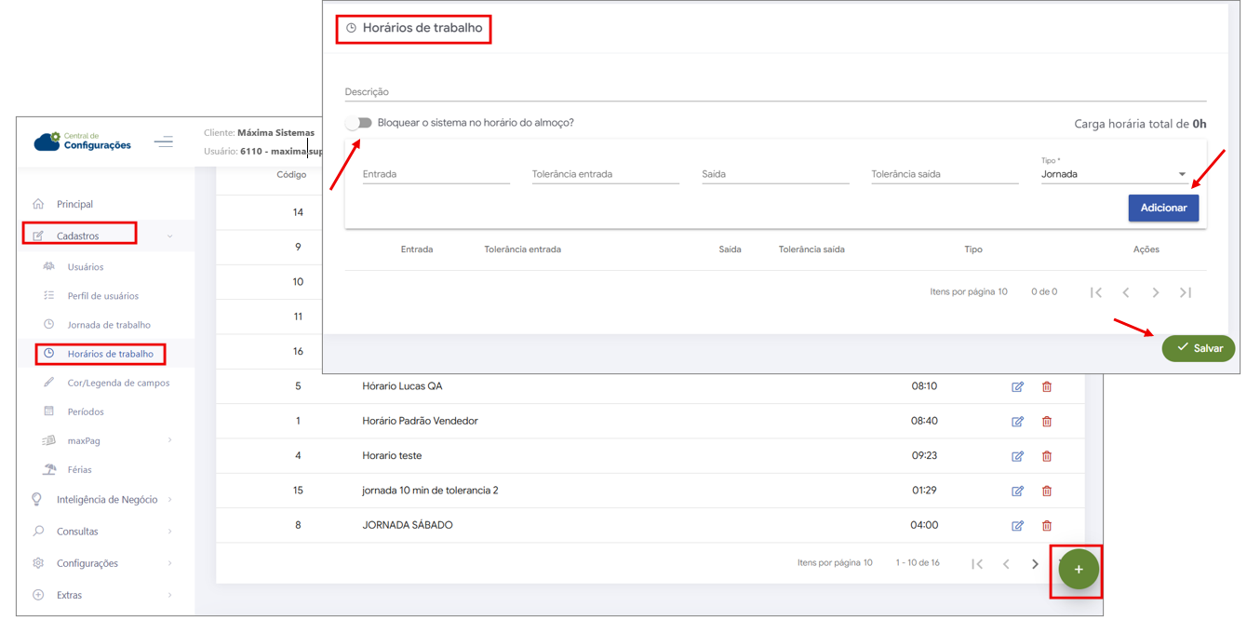Click edit icon for JORNADA SÁBADO
1247x620 pixels.
click(x=1017, y=526)
